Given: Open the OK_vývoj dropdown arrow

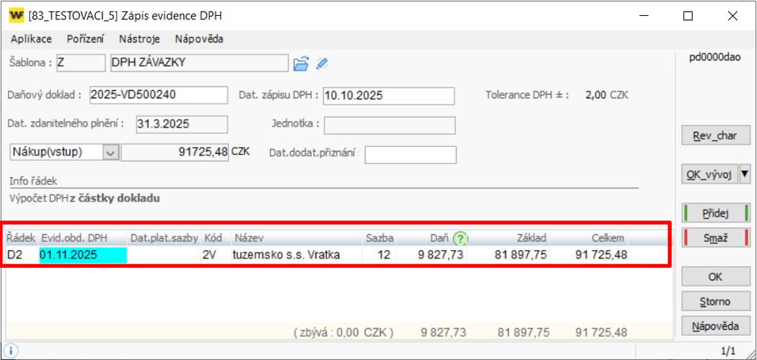Looking at the screenshot, I should click(745, 175).
